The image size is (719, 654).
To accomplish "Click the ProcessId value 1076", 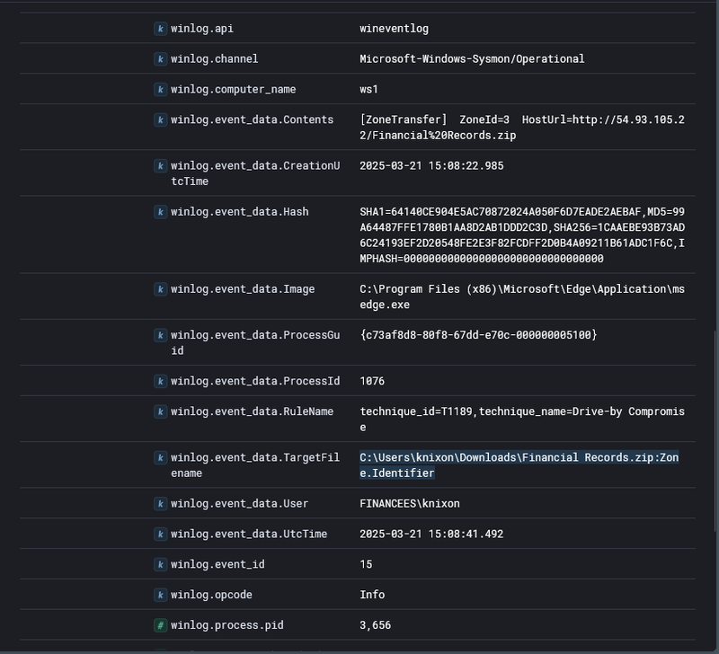I will [370, 381].
